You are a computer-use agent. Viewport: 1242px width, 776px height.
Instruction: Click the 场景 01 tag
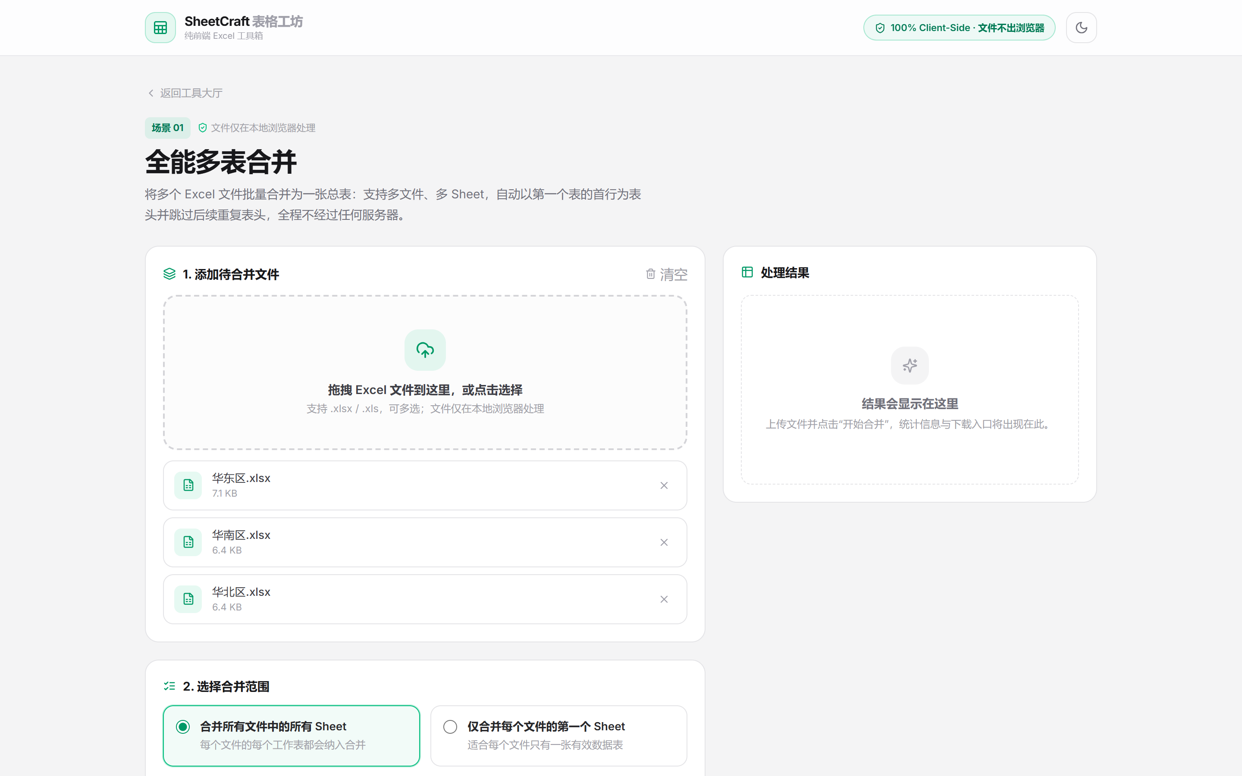[x=167, y=128]
